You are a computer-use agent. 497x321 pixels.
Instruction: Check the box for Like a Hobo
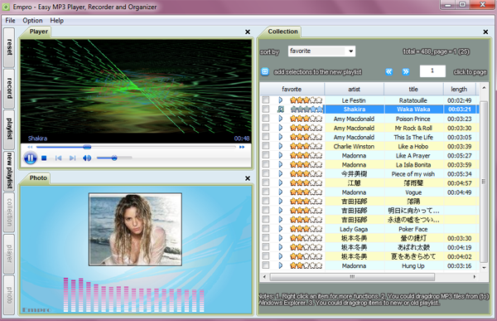click(266, 146)
